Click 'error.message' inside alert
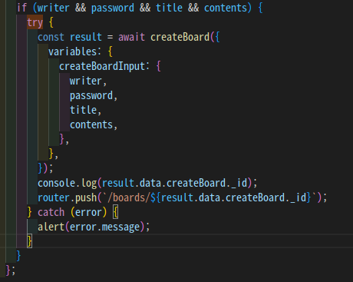Image resolution: width=353 pixels, height=282 pixels. tap(104, 227)
